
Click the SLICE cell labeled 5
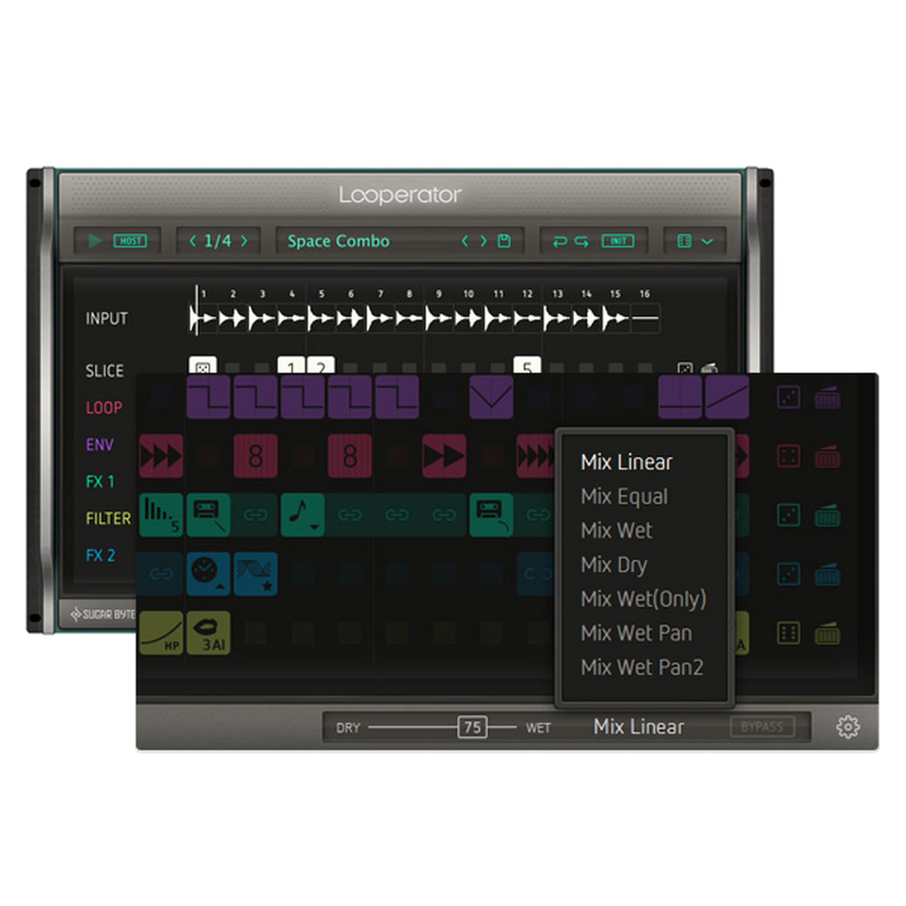coord(527,365)
